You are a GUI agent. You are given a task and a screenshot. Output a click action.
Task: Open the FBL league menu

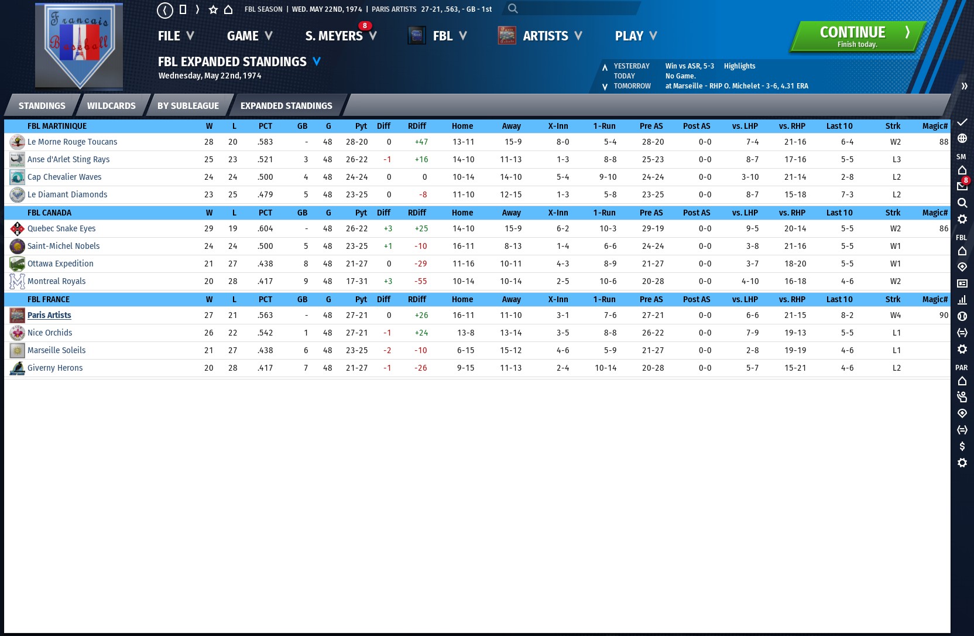(x=450, y=36)
